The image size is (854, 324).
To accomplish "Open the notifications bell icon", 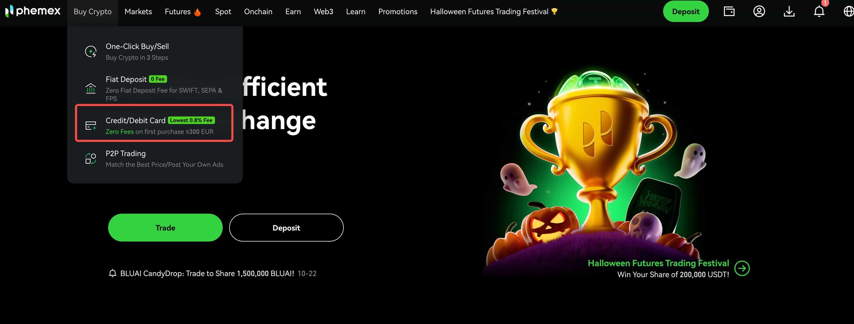I will pyautogui.click(x=819, y=12).
